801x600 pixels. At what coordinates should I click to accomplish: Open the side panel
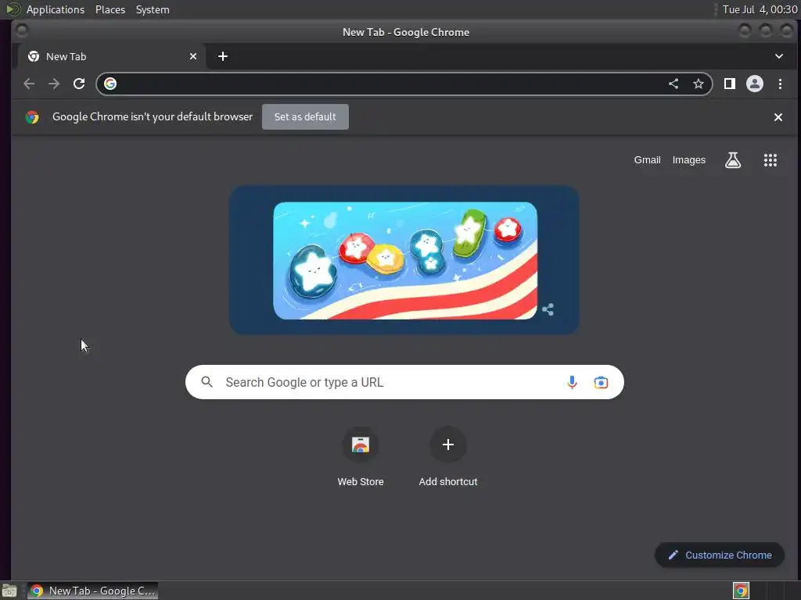pyautogui.click(x=730, y=84)
